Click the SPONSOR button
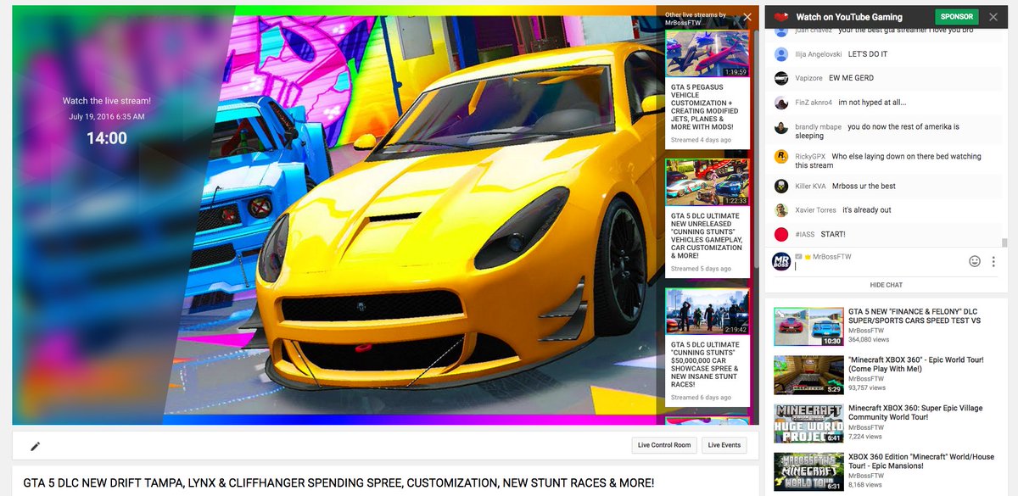Viewport: 1018px width, 496px height. pyautogui.click(x=957, y=16)
